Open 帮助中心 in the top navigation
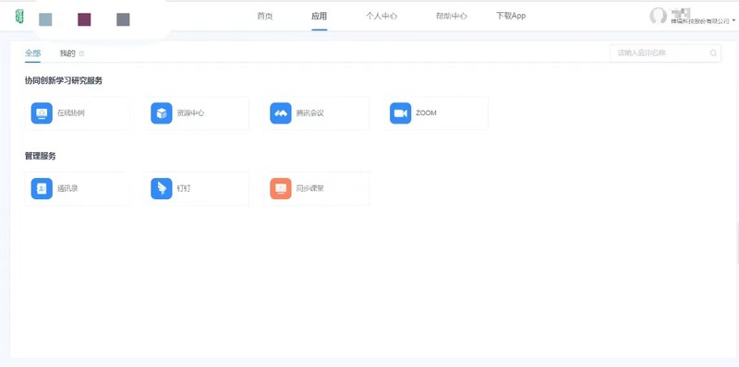Screen dimensions: 739x367 451,16
